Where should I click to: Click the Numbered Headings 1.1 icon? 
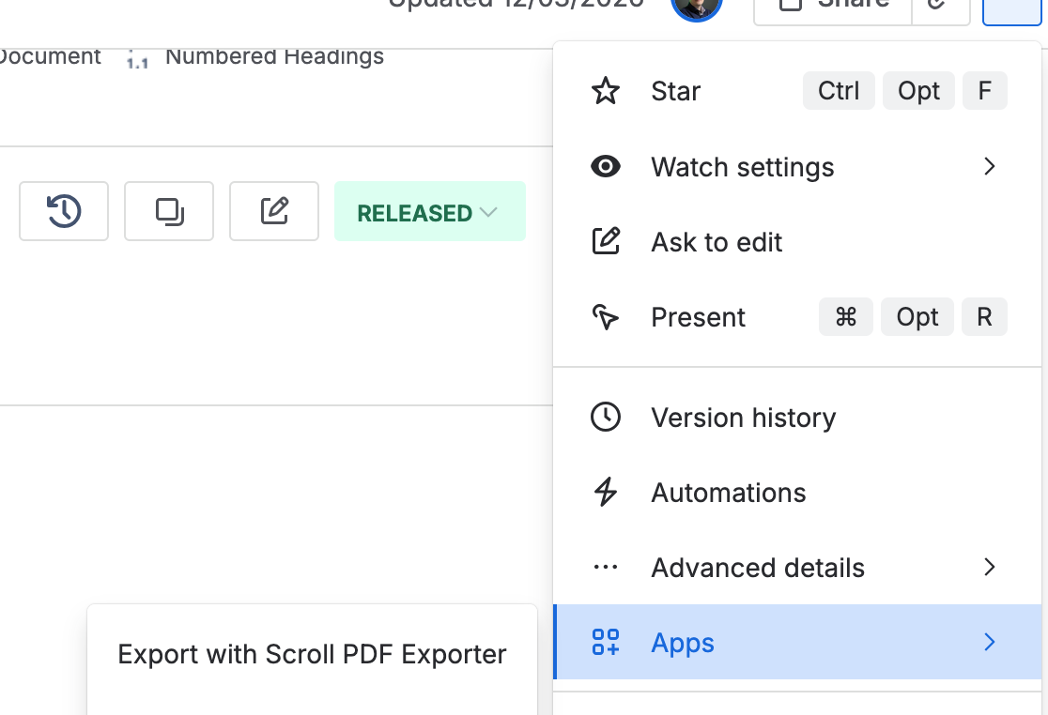pyautogui.click(x=138, y=60)
